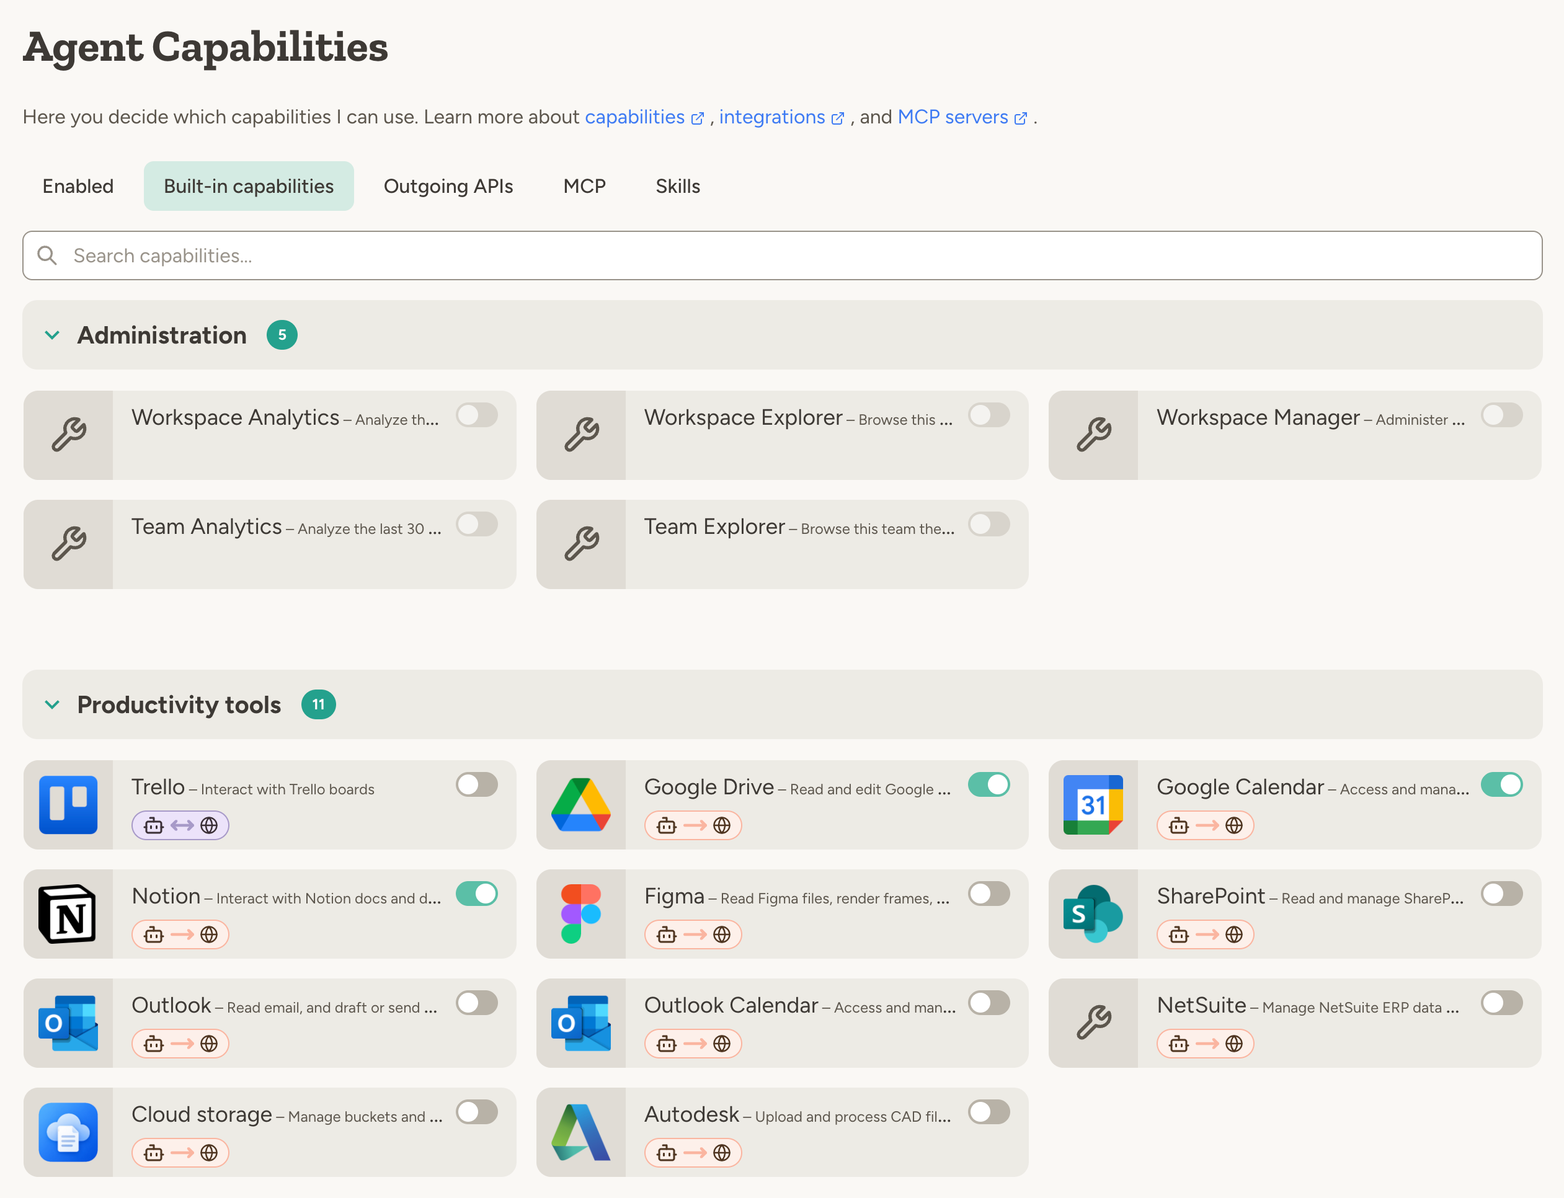Click the Google Drive data-flow badge
Image resolution: width=1564 pixels, height=1198 pixels.
[x=693, y=825]
